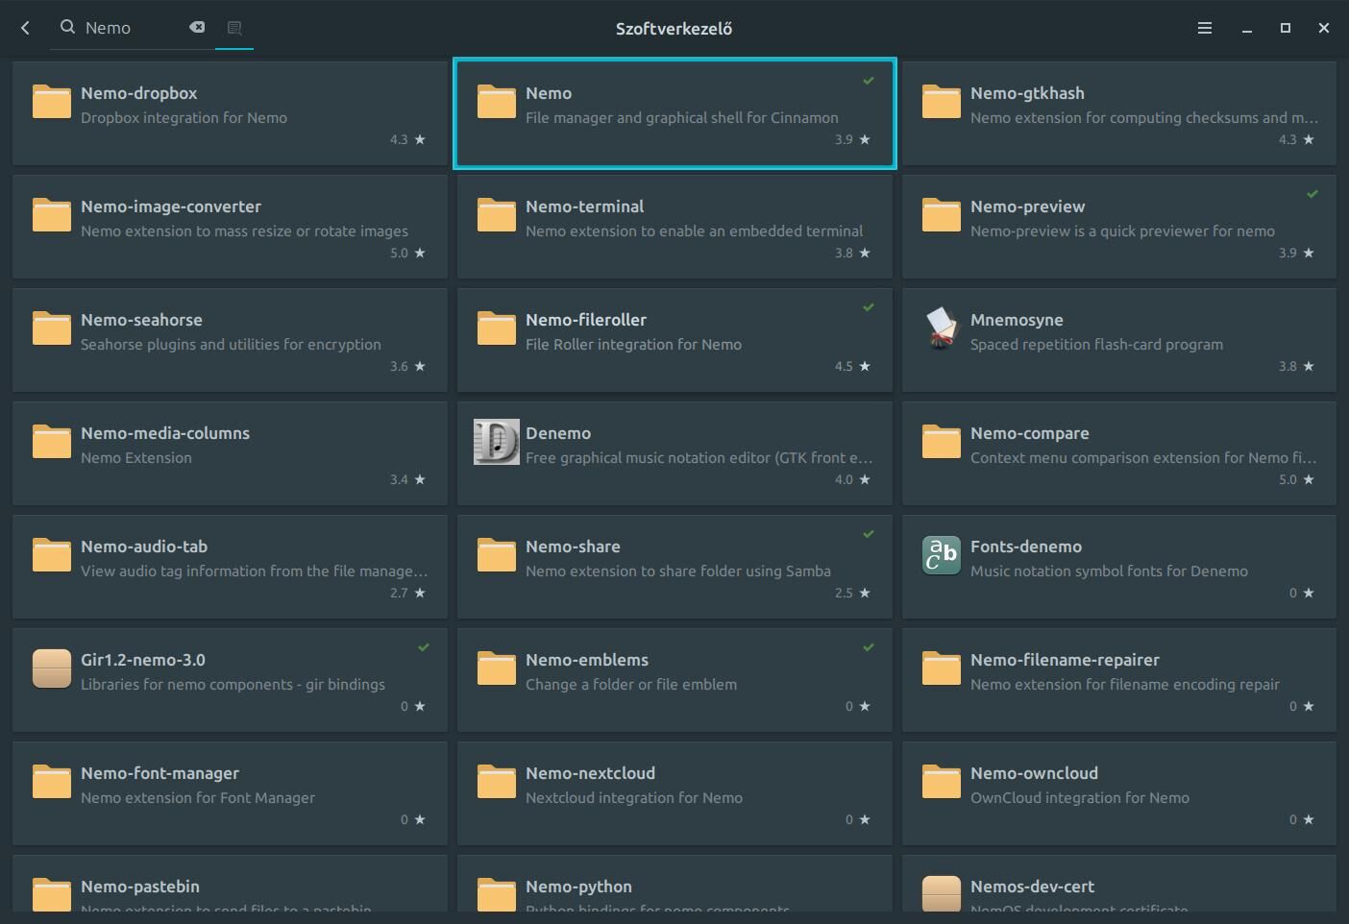The width and height of the screenshot is (1349, 924).
Task: Click the Denemo music notation icon
Action: [x=497, y=442]
